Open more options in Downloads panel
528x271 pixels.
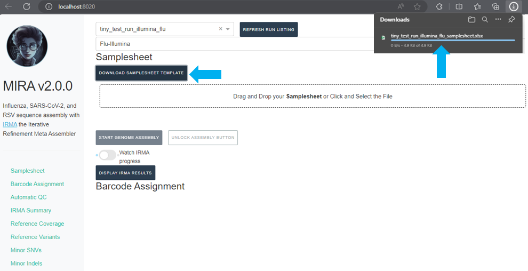(498, 20)
